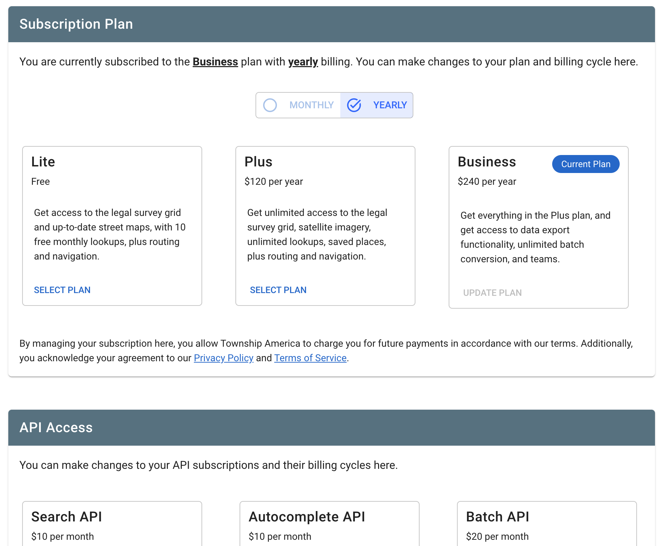Open the Terms of Service link

click(x=311, y=358)
